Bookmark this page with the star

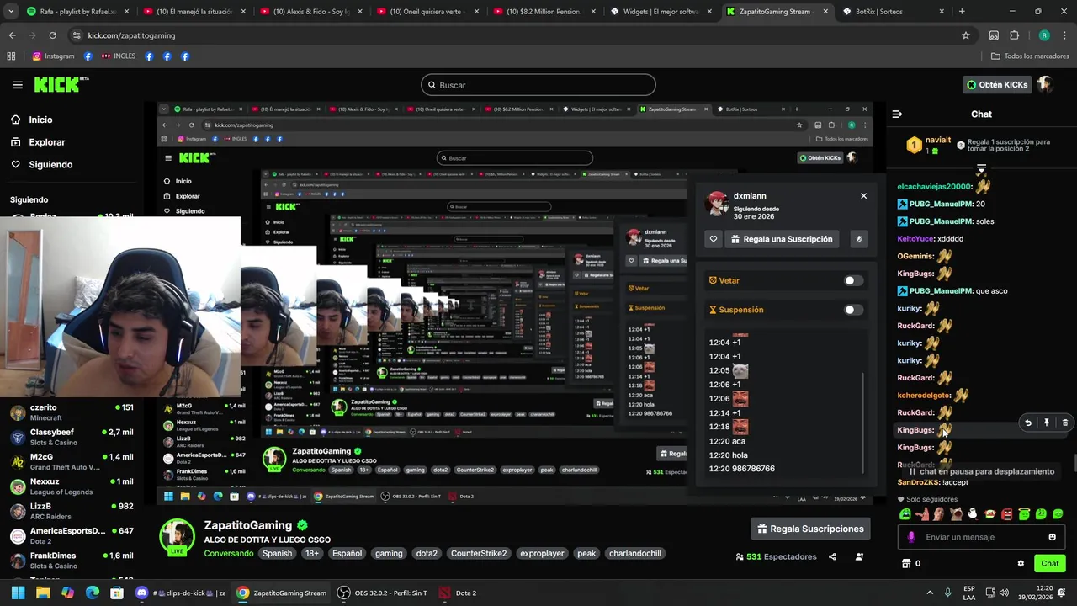[x=966, y=35]
